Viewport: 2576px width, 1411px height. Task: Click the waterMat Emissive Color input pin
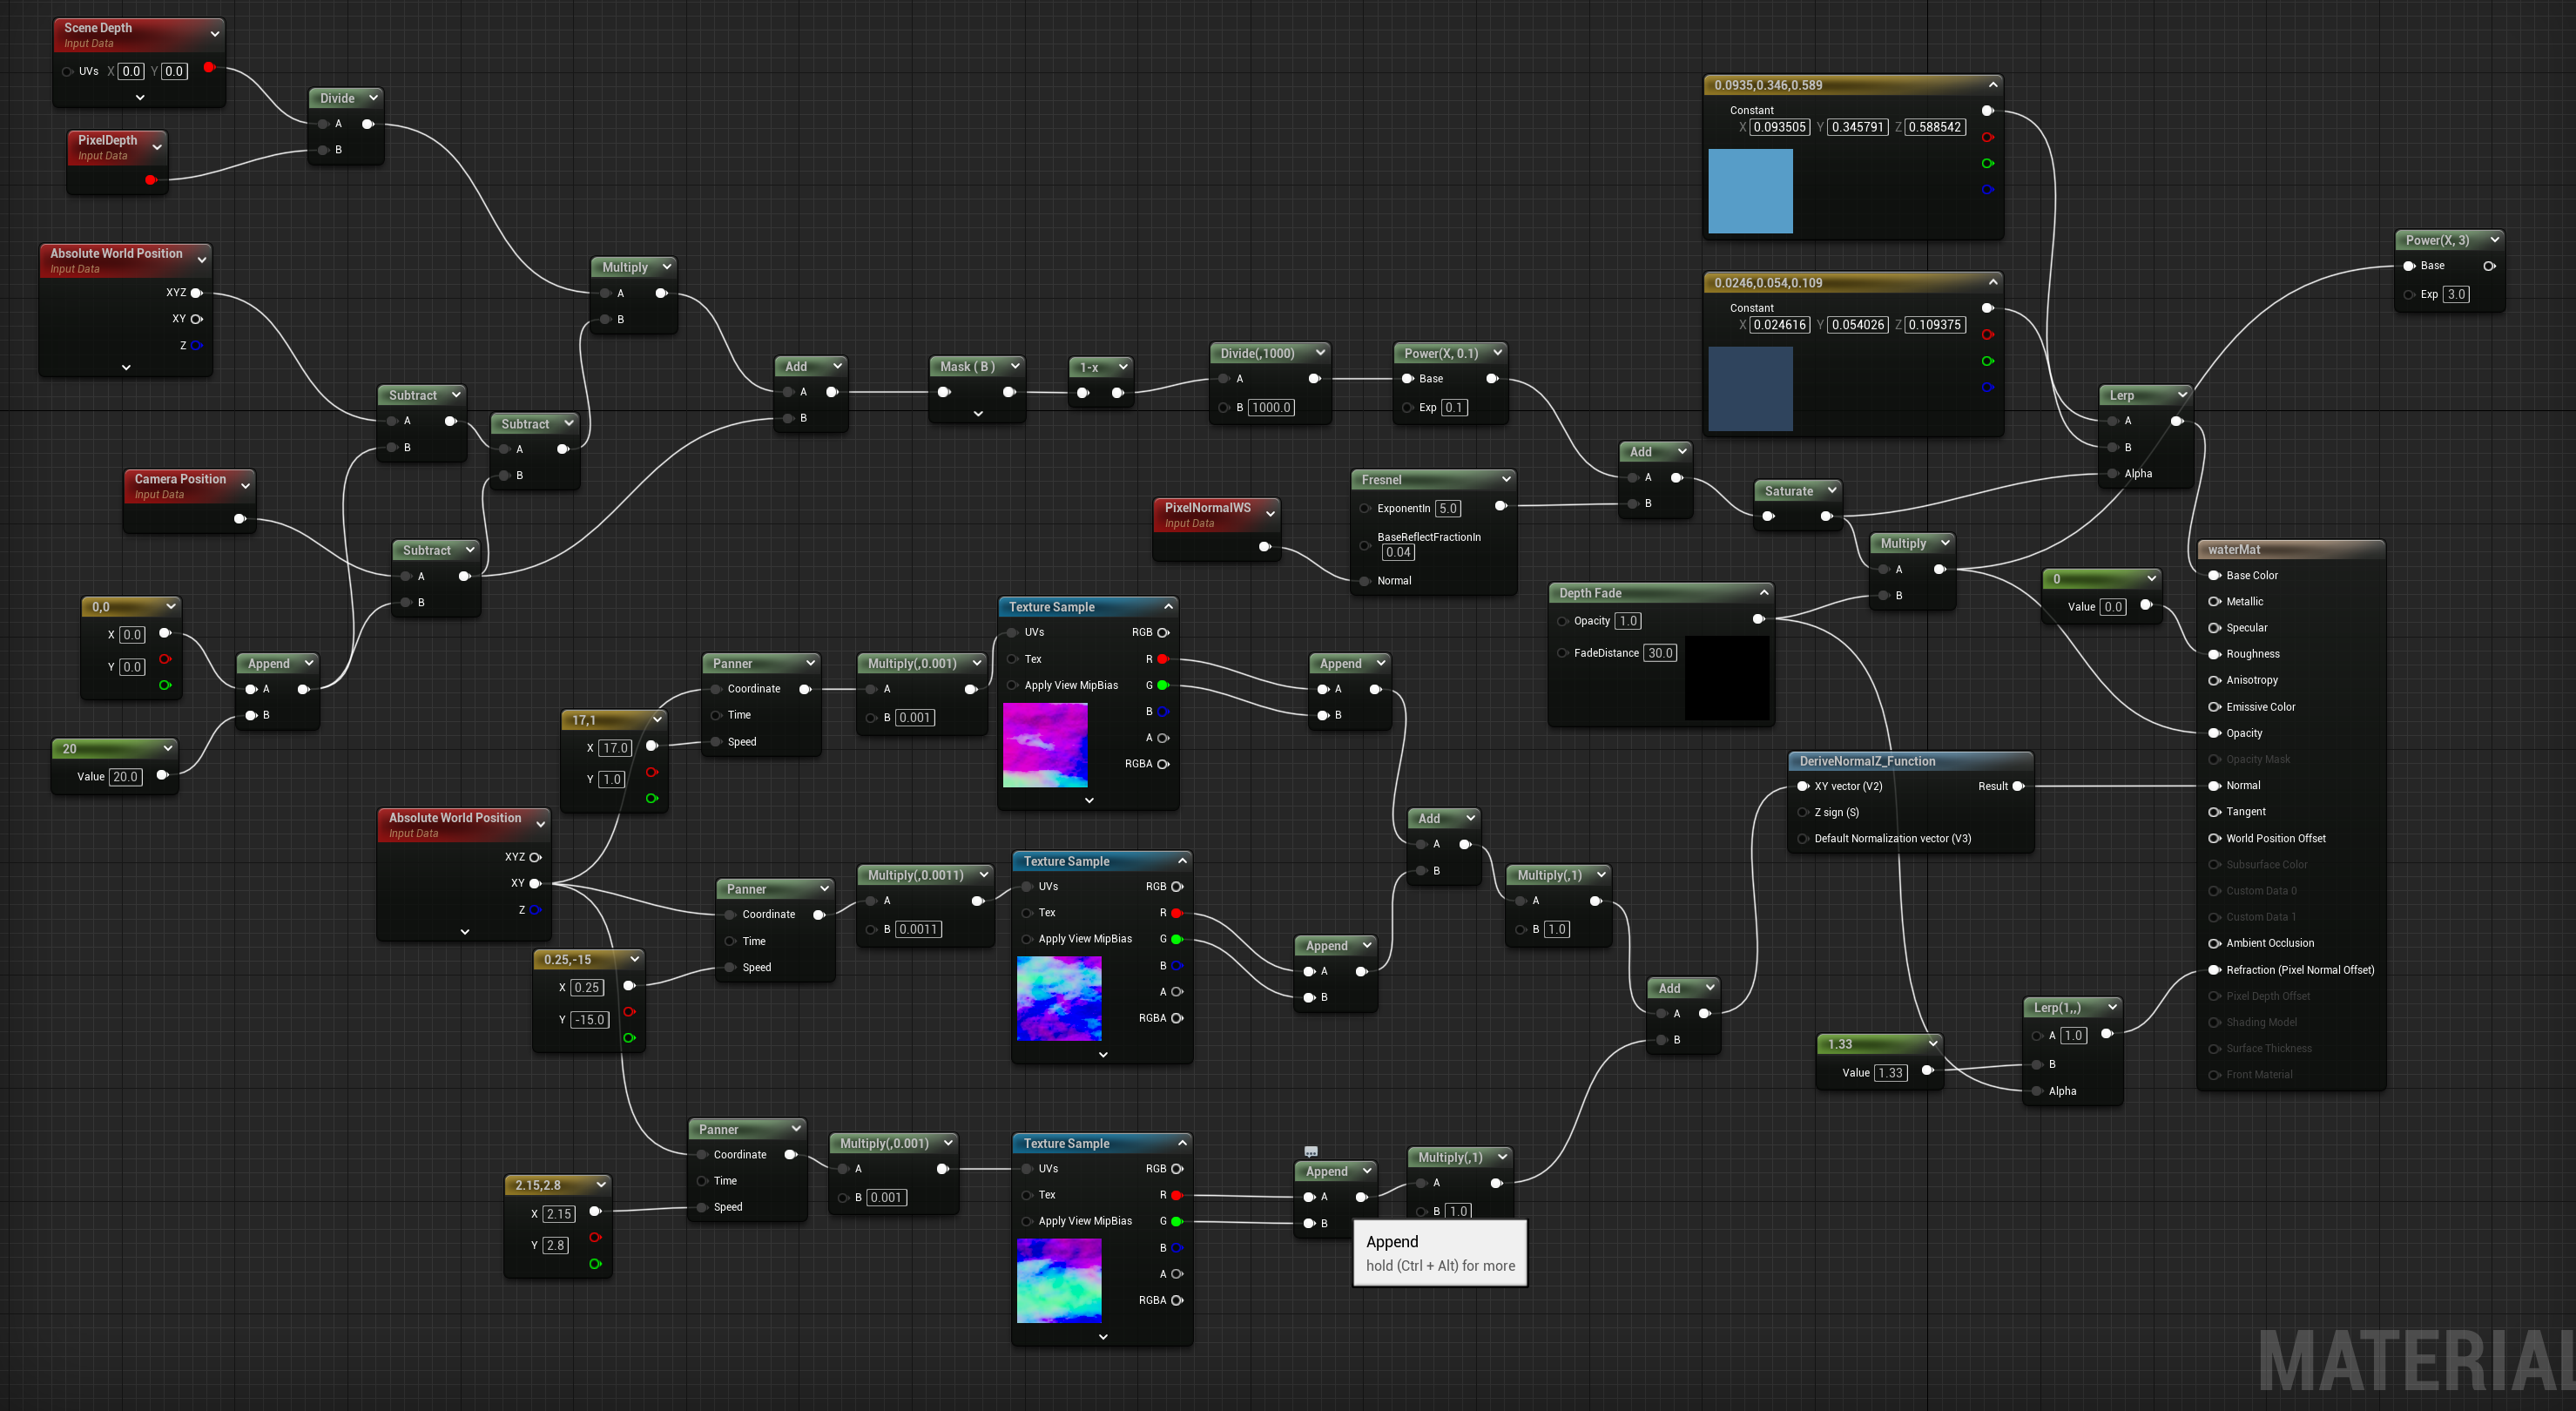2214,707
